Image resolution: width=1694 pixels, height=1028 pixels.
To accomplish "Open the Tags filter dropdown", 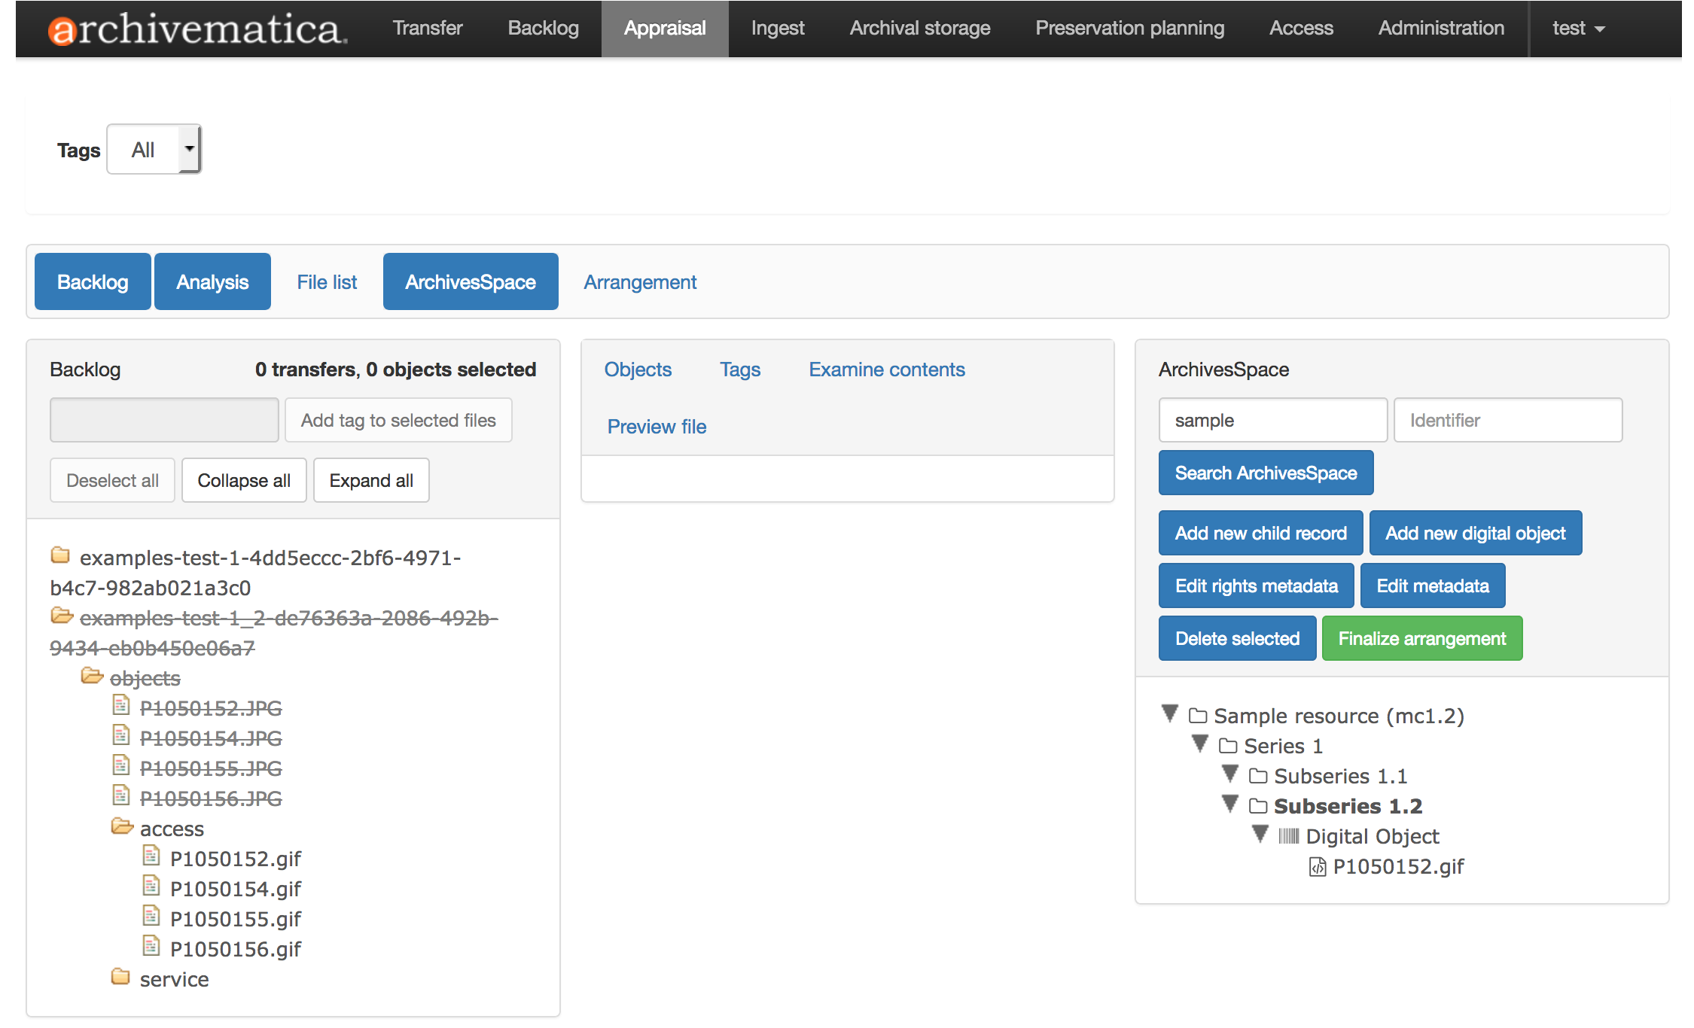I will [x=154, y=149].
